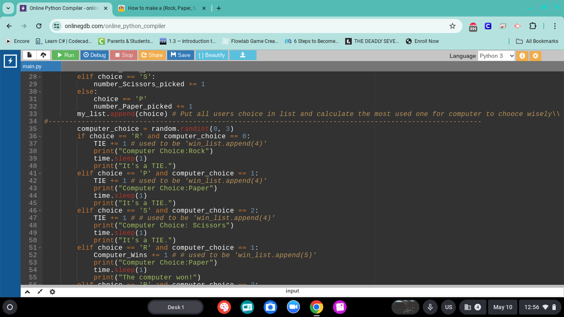
Task: Click the console fullscreen arrows icon
Action: 40,292
